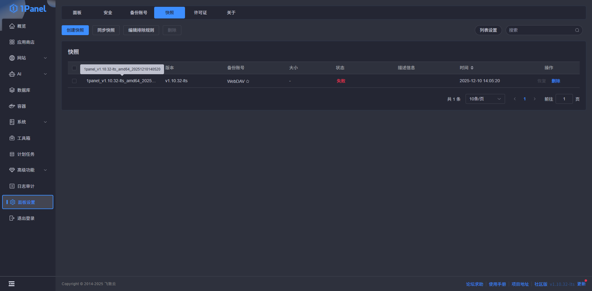Click the 退出登录 logout icon
592x291 pixels.
[x=12, y=218]
